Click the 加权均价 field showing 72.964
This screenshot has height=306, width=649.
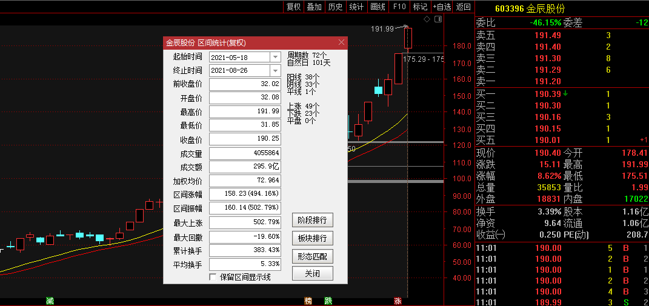tap(245, 181)
